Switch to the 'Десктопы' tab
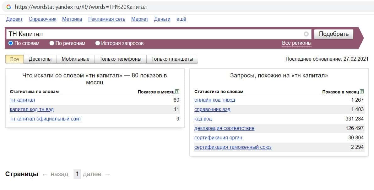The height and width of the screenshot is (190, 374). point(40,59)
